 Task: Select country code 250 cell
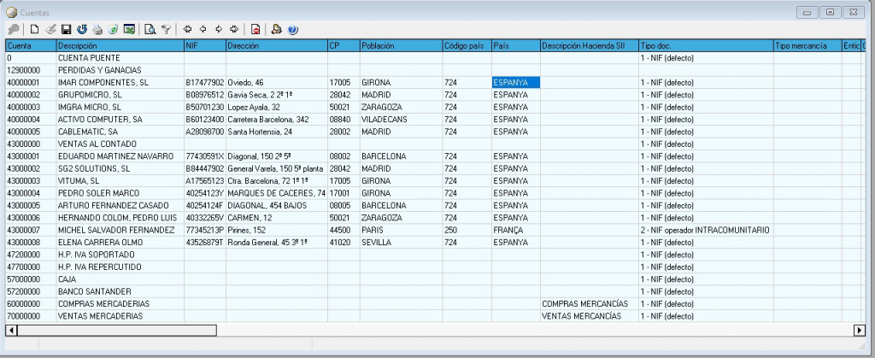(467, 230)
